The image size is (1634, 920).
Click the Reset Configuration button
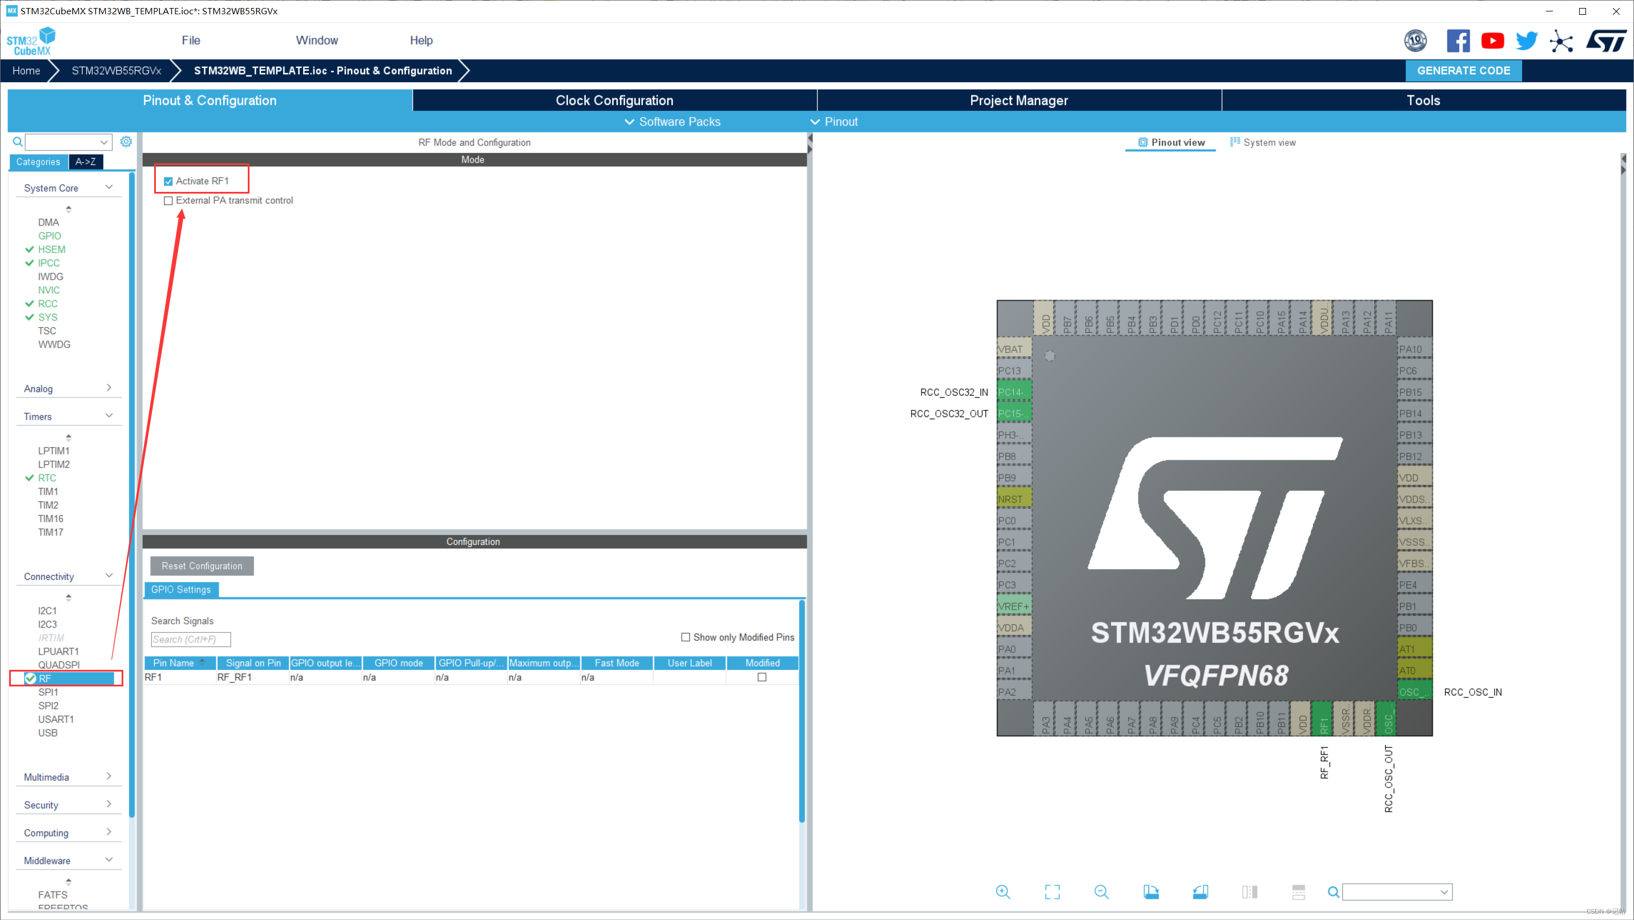click(x=202, y=566)
